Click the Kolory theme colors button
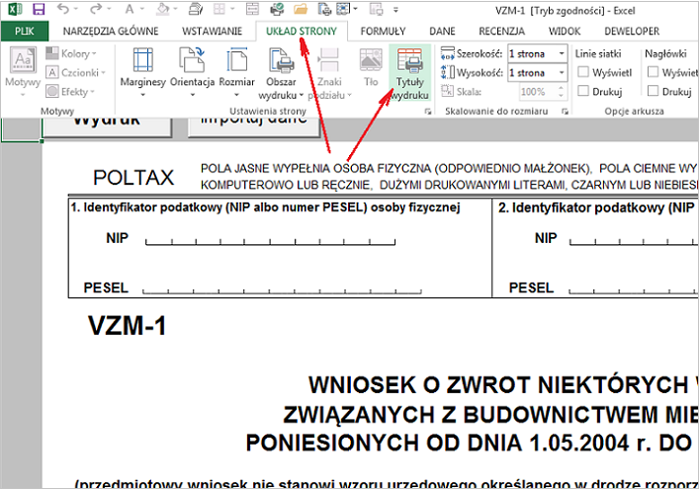This screenshot has width=699, height=489. pos(71,53)
